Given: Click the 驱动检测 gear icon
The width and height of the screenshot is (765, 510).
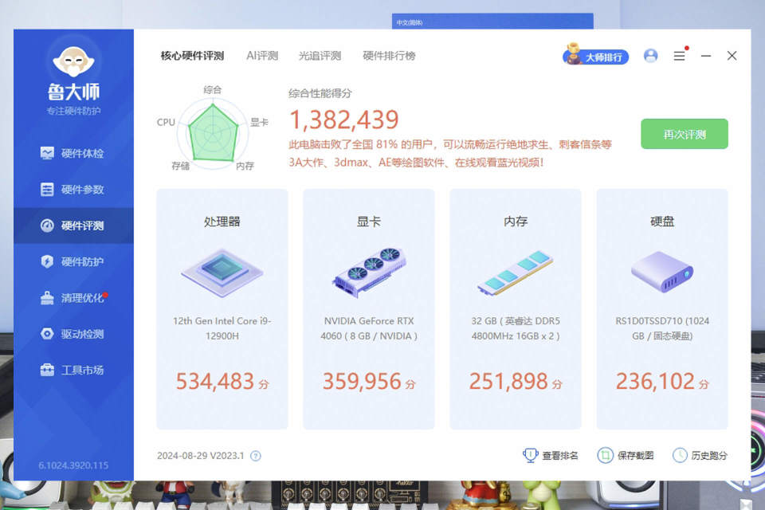Looking at the screenshot, I should point(47,334).
